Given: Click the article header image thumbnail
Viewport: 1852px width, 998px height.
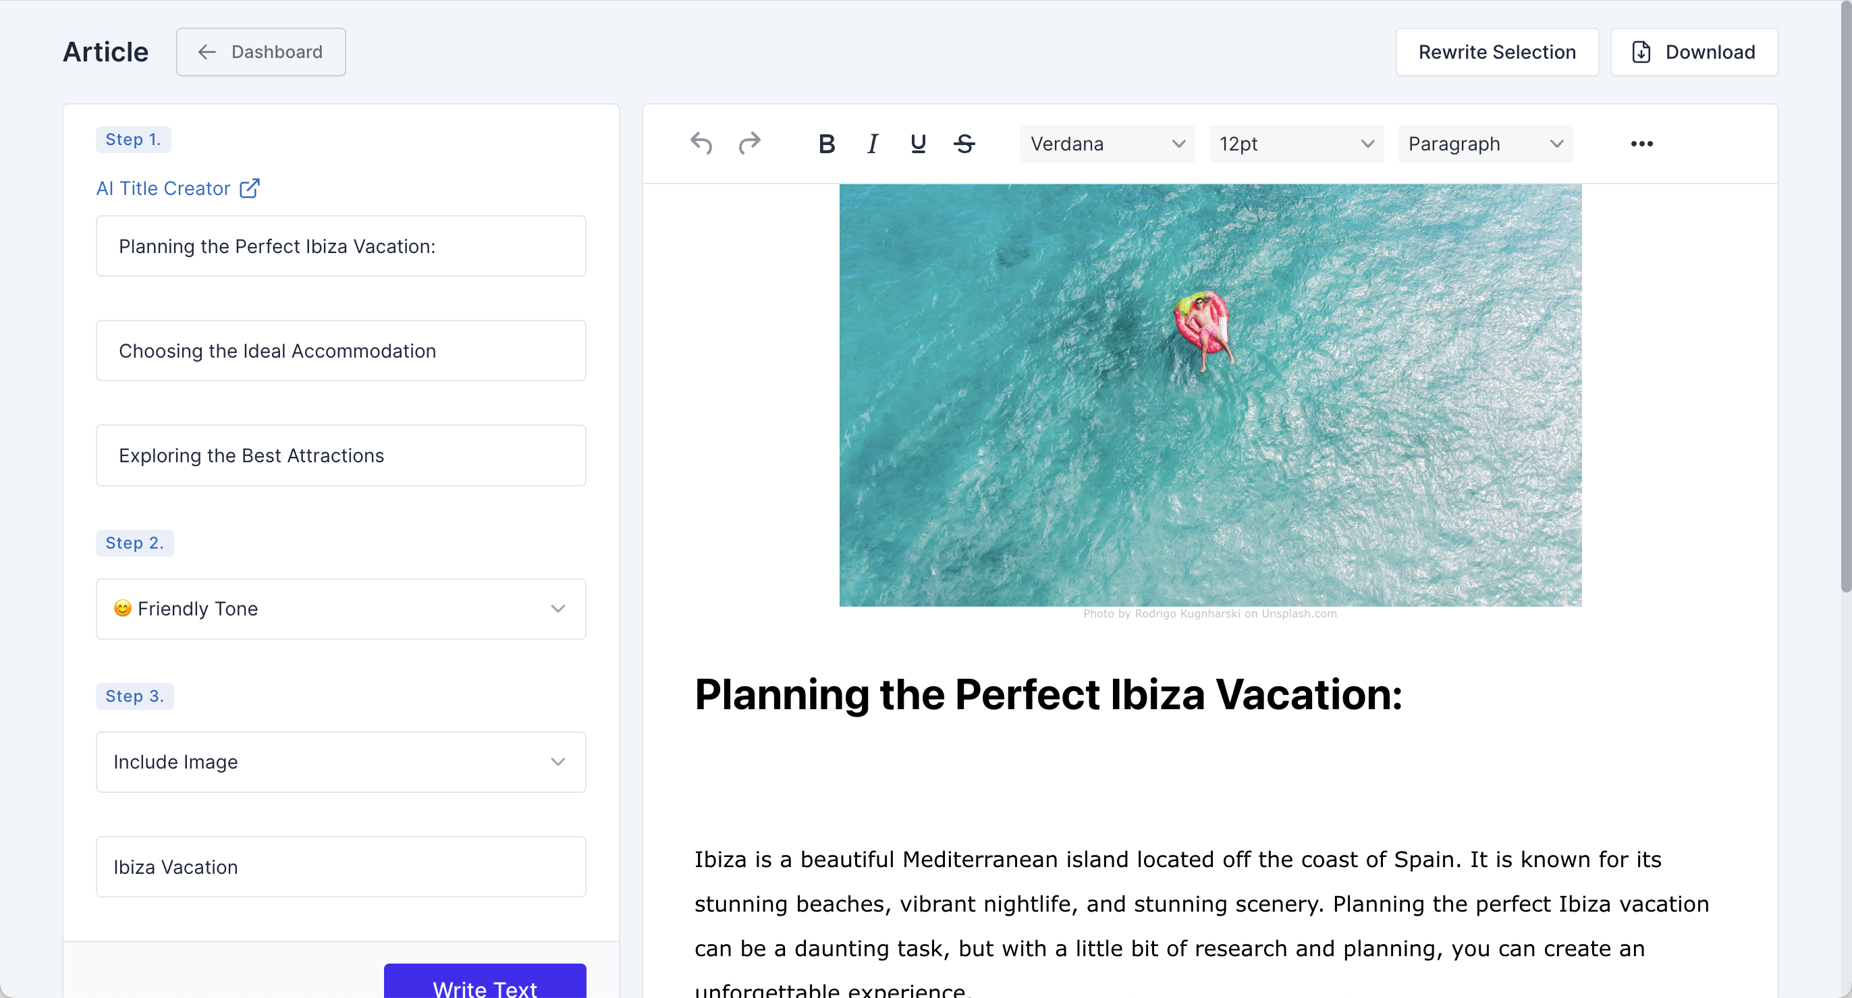Looking at the screenshot, I should [x=1211, y=395].
